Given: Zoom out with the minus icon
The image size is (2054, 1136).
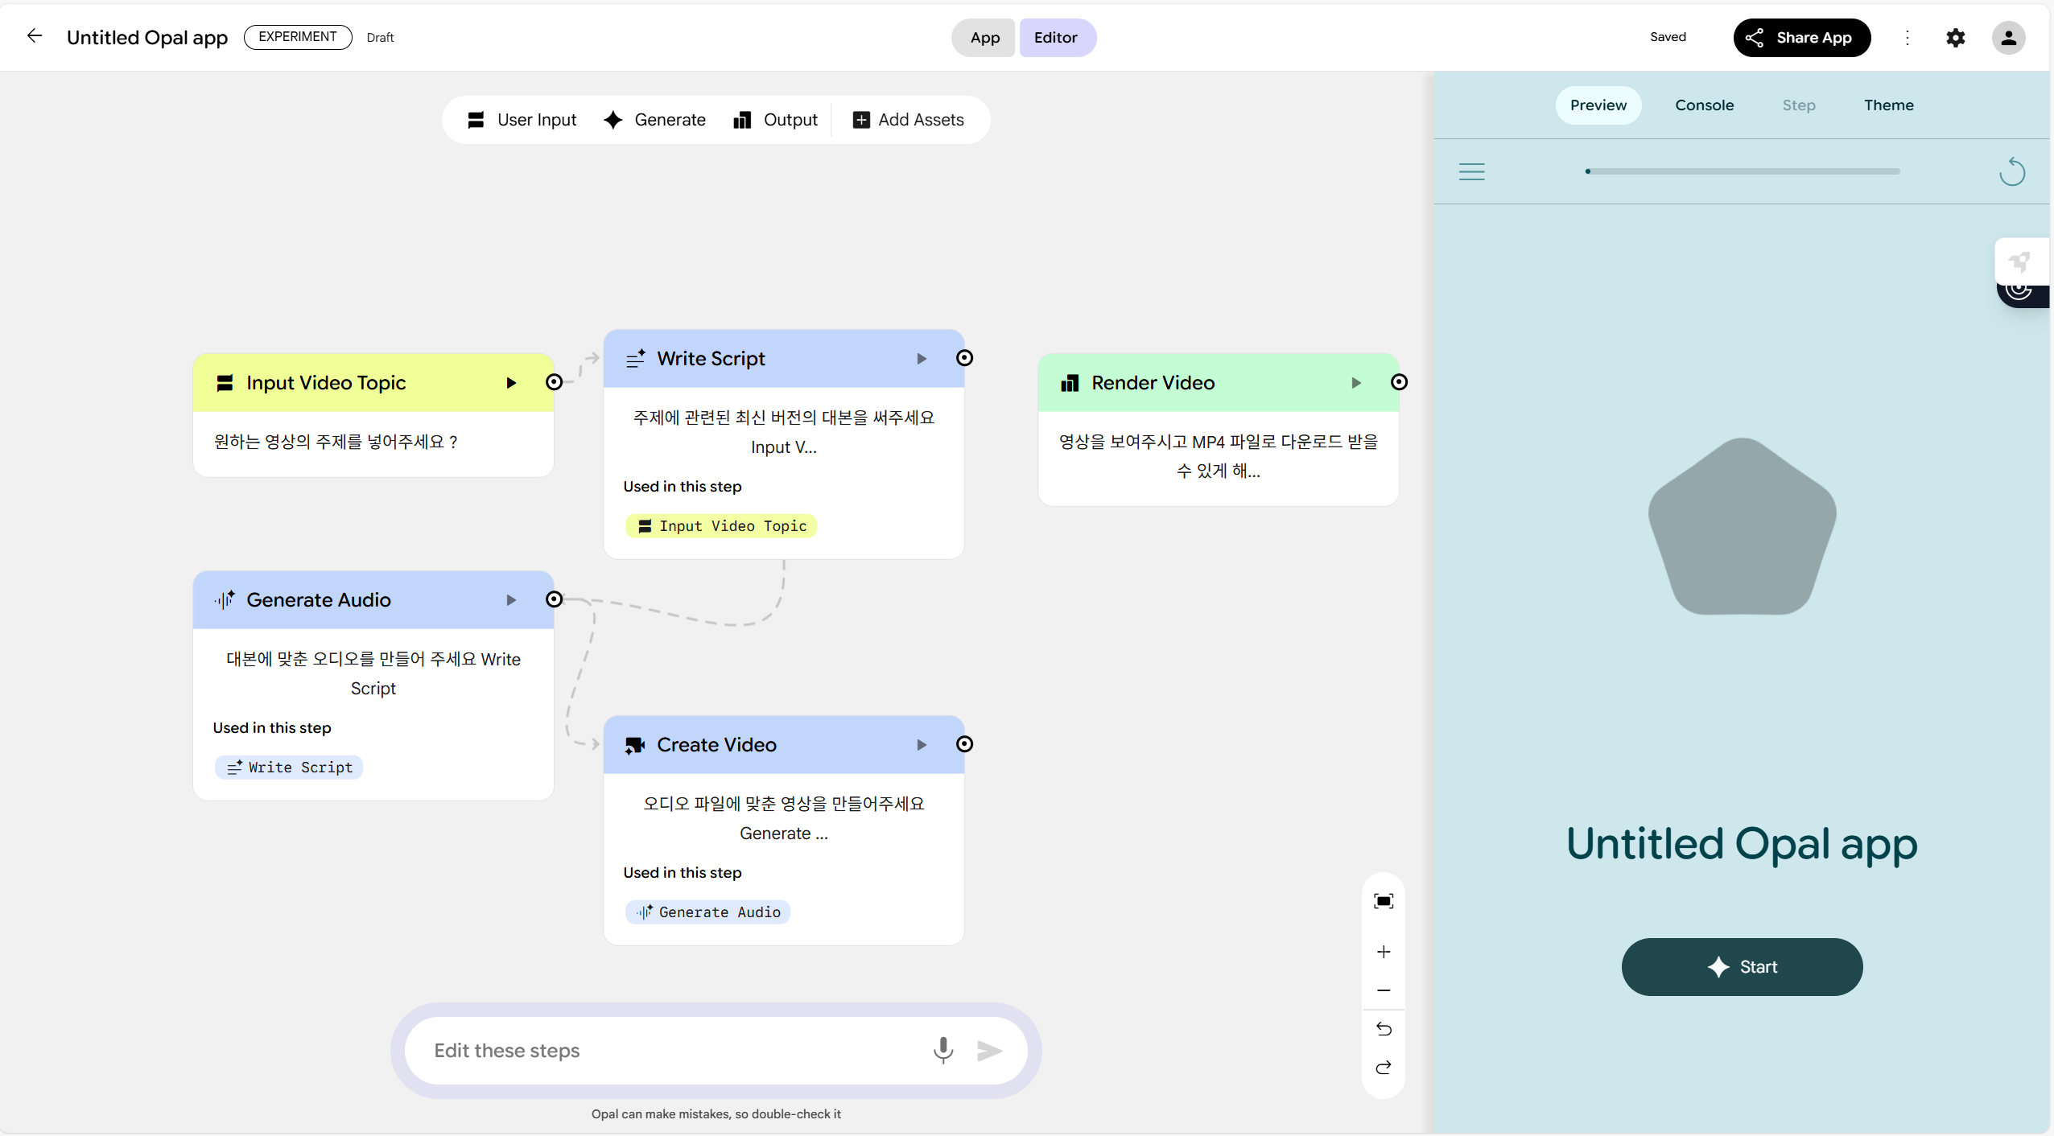Looking at the screenshot, I should coord(1384,990).
